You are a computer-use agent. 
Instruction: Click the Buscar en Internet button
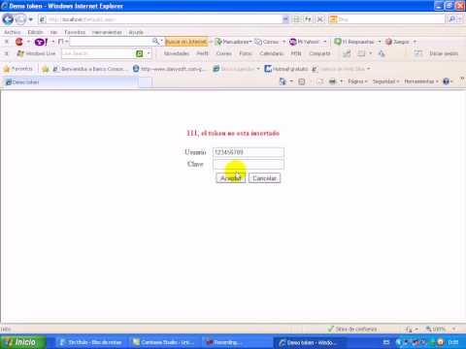(x=186, y=42)
